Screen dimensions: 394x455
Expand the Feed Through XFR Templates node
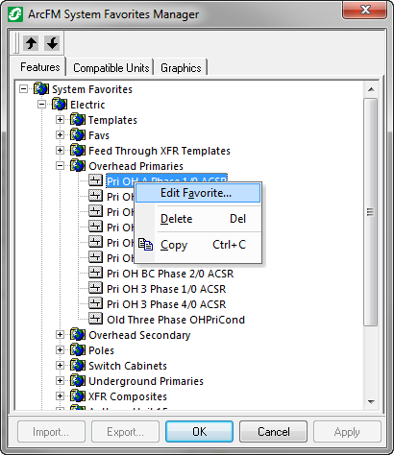(x=60, y=151)
